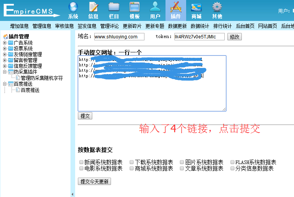The width and height of the screenshot is (294, 197).
Task: Focus the token input field
Action: click(199, 36)
